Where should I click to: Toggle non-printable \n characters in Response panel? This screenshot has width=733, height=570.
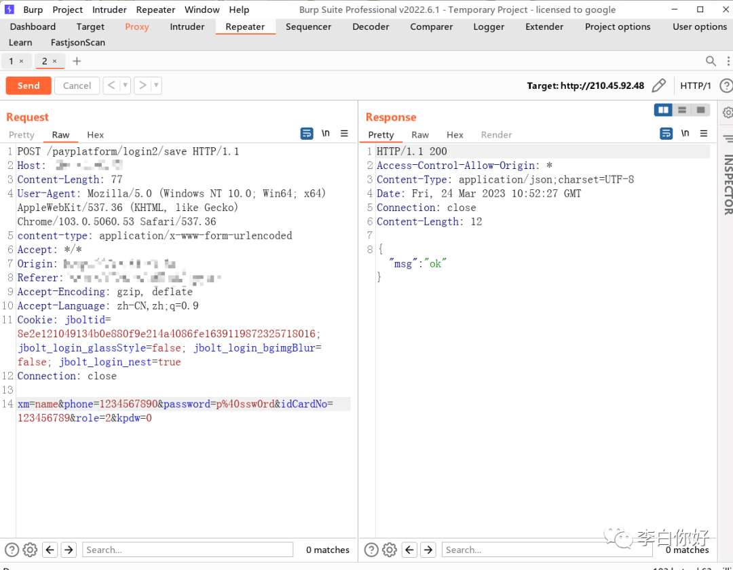(x=685, y=134)
